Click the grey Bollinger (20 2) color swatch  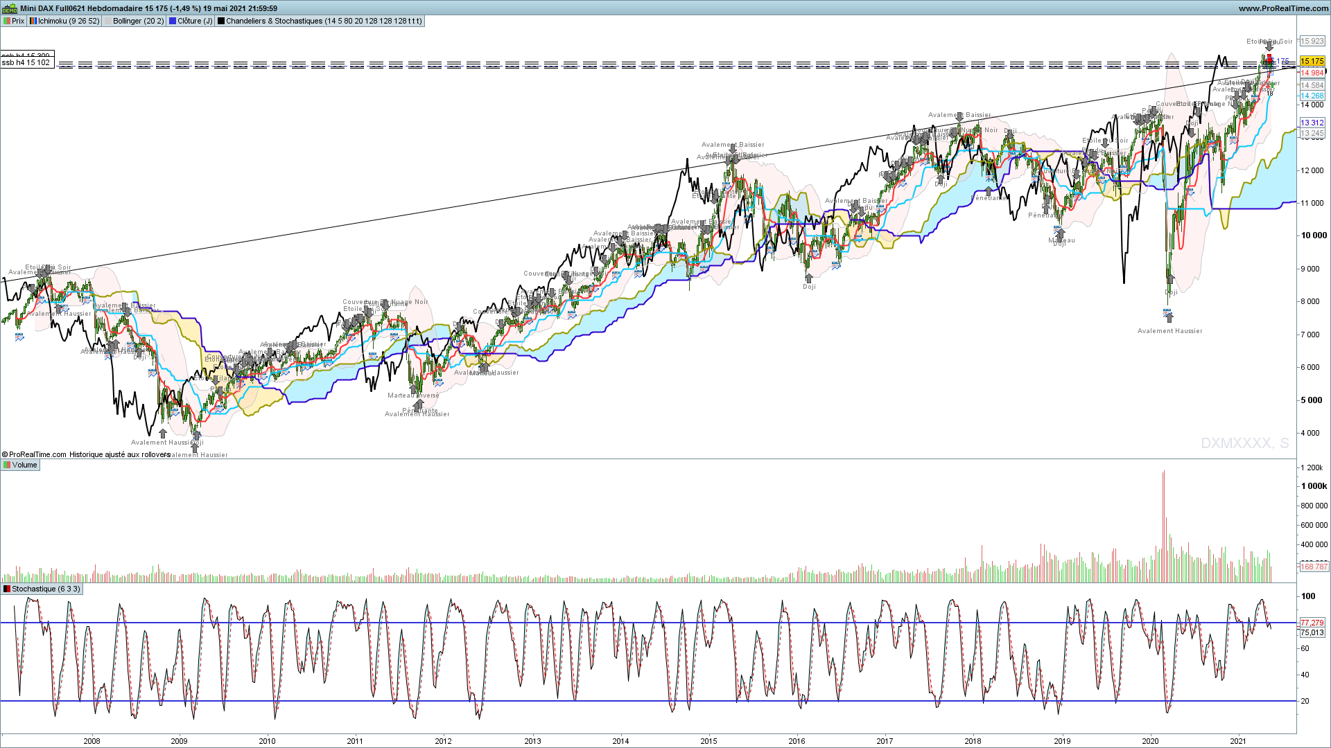pos(107,21)
